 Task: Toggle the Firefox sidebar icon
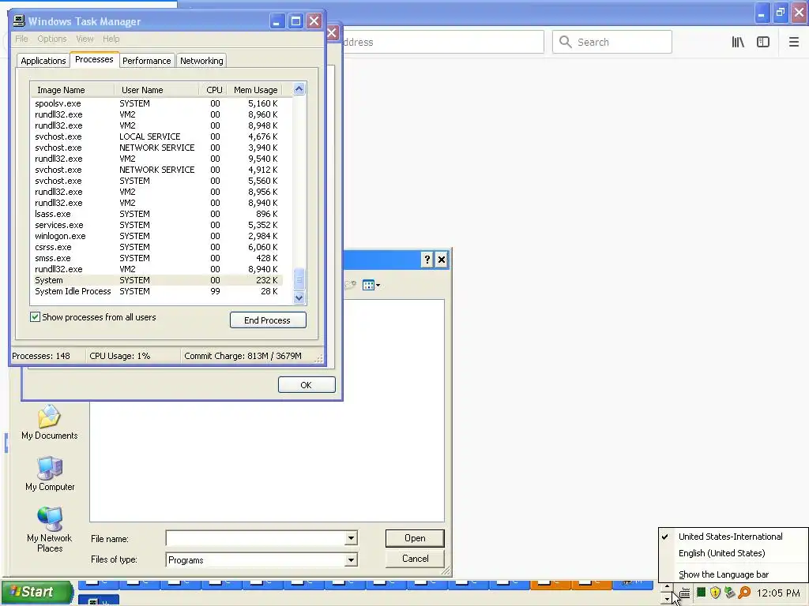click(x=763, y=43)
